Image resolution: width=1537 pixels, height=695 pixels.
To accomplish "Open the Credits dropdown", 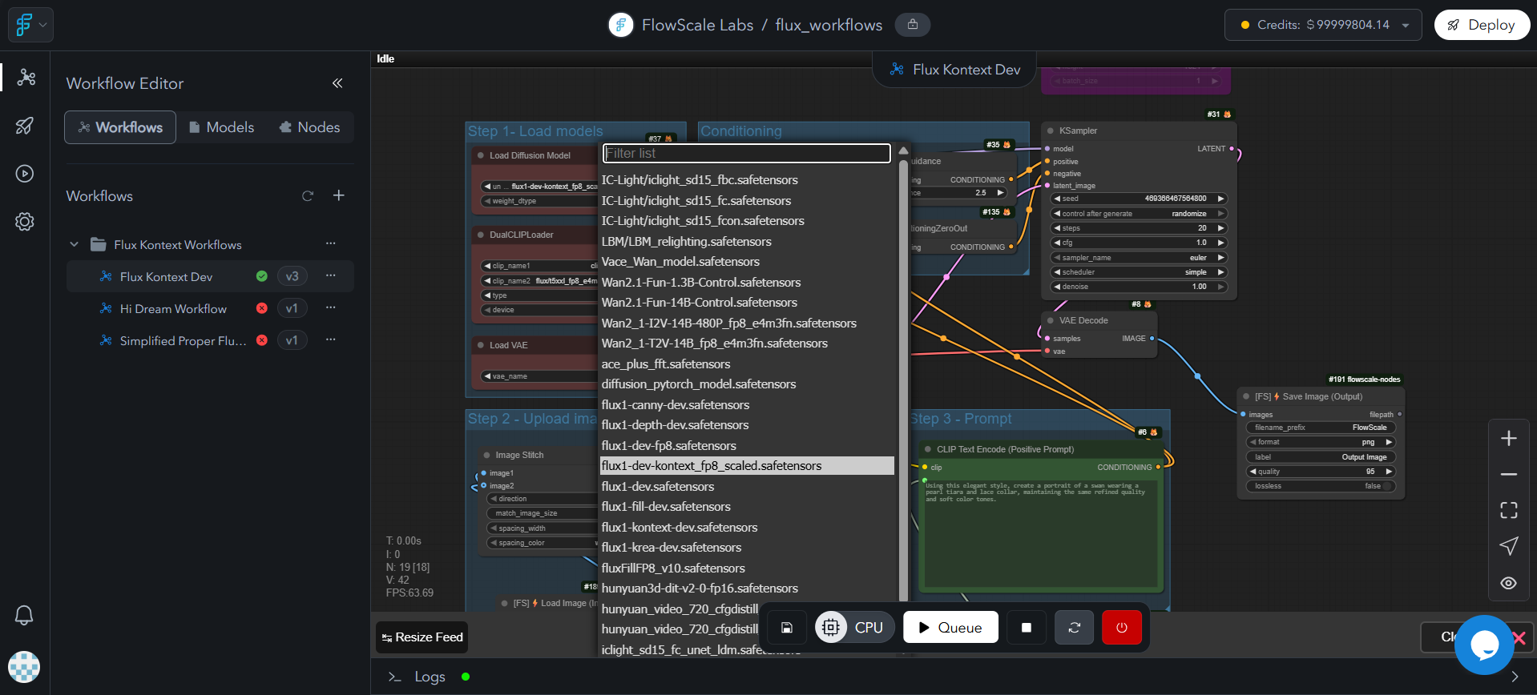I will [1323, 25].
